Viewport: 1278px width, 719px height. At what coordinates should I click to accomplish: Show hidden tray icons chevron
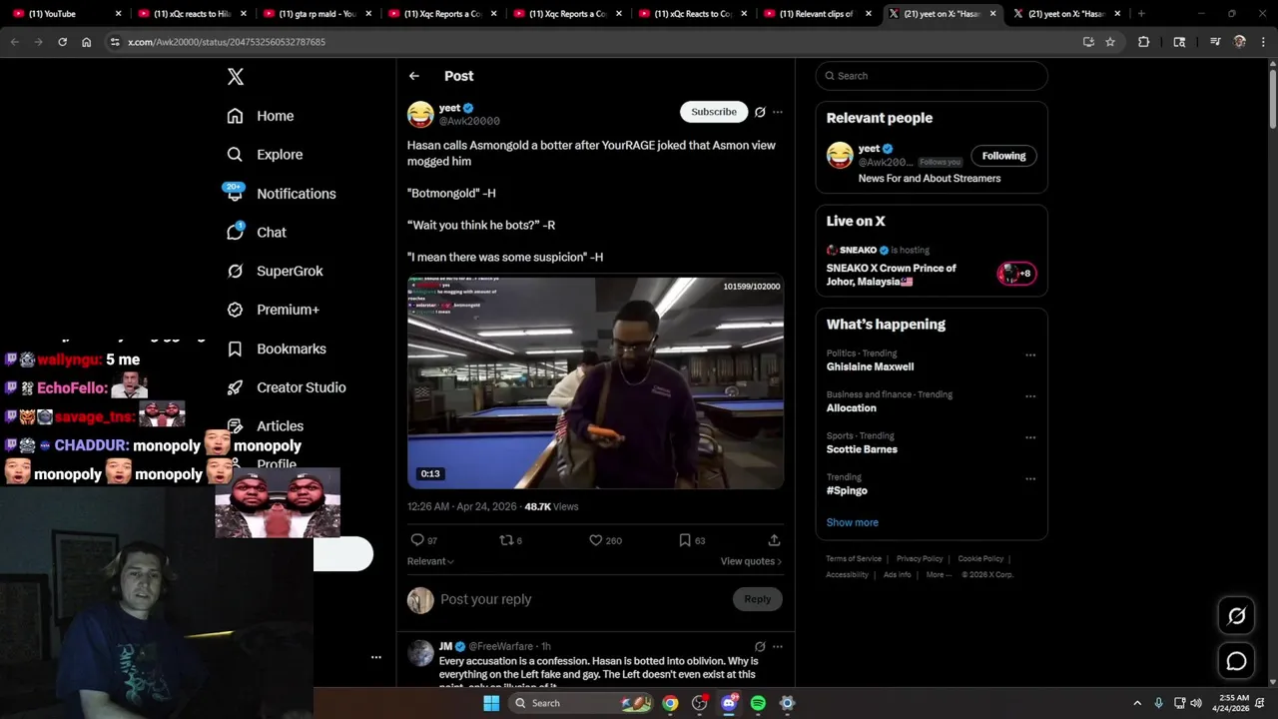click(1137, 703)
